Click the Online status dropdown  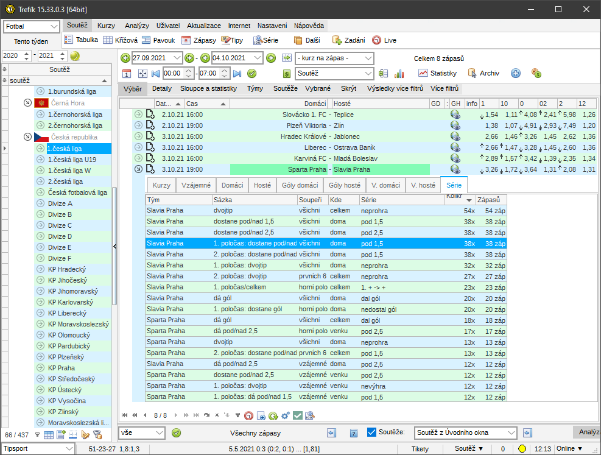[x=569, y=448]
